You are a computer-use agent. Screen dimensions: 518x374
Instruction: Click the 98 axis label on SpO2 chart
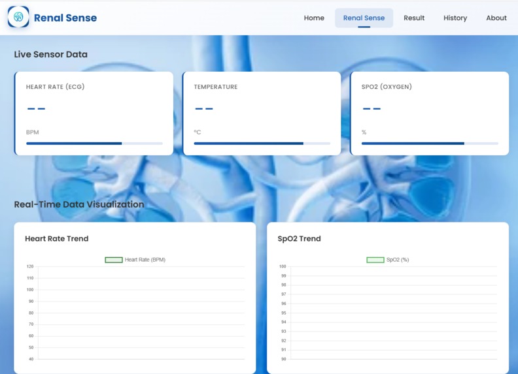[284, 285]
